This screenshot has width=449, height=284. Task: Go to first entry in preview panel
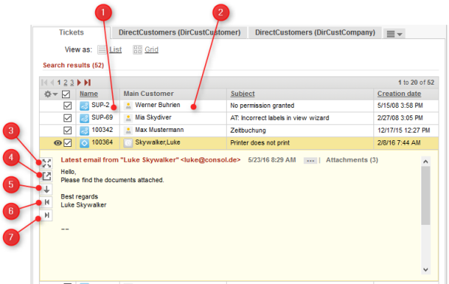point(47,202)
